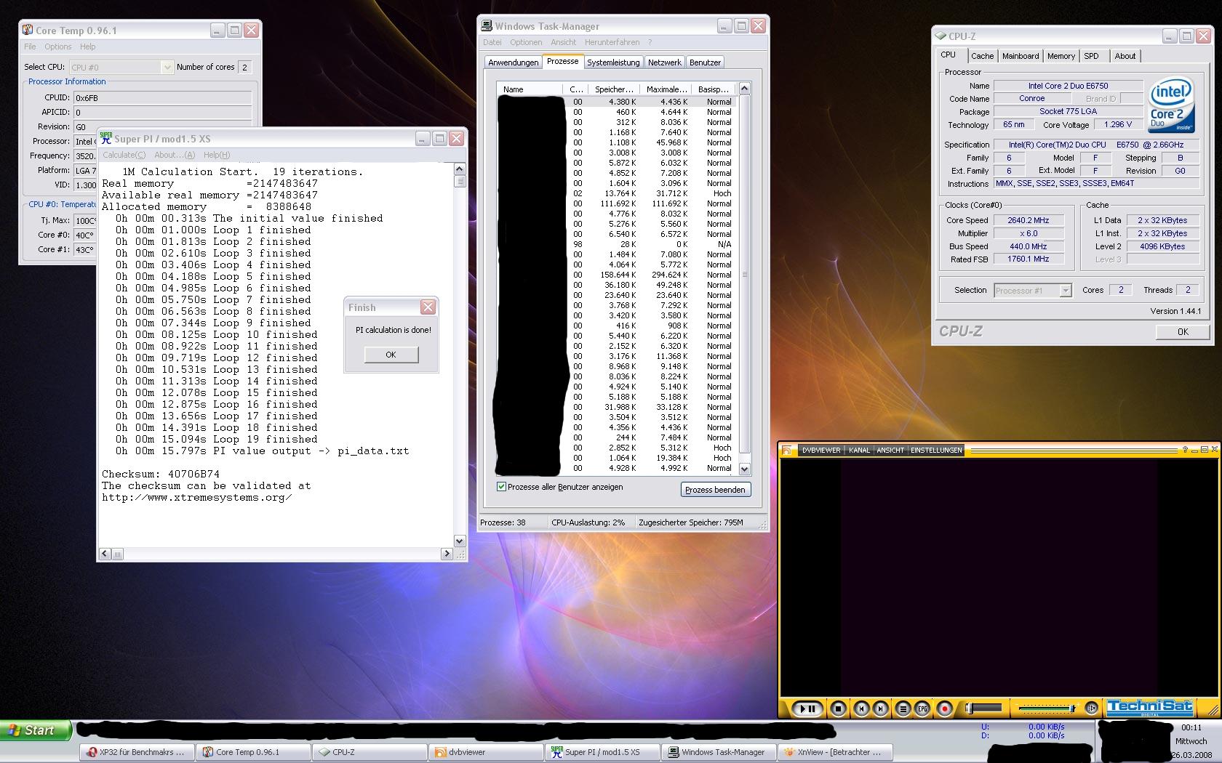Viewport: 1222px width, 763px height.
Task: Click the help question mark in DVBViewer
Action: click(x=1185, y=450)
